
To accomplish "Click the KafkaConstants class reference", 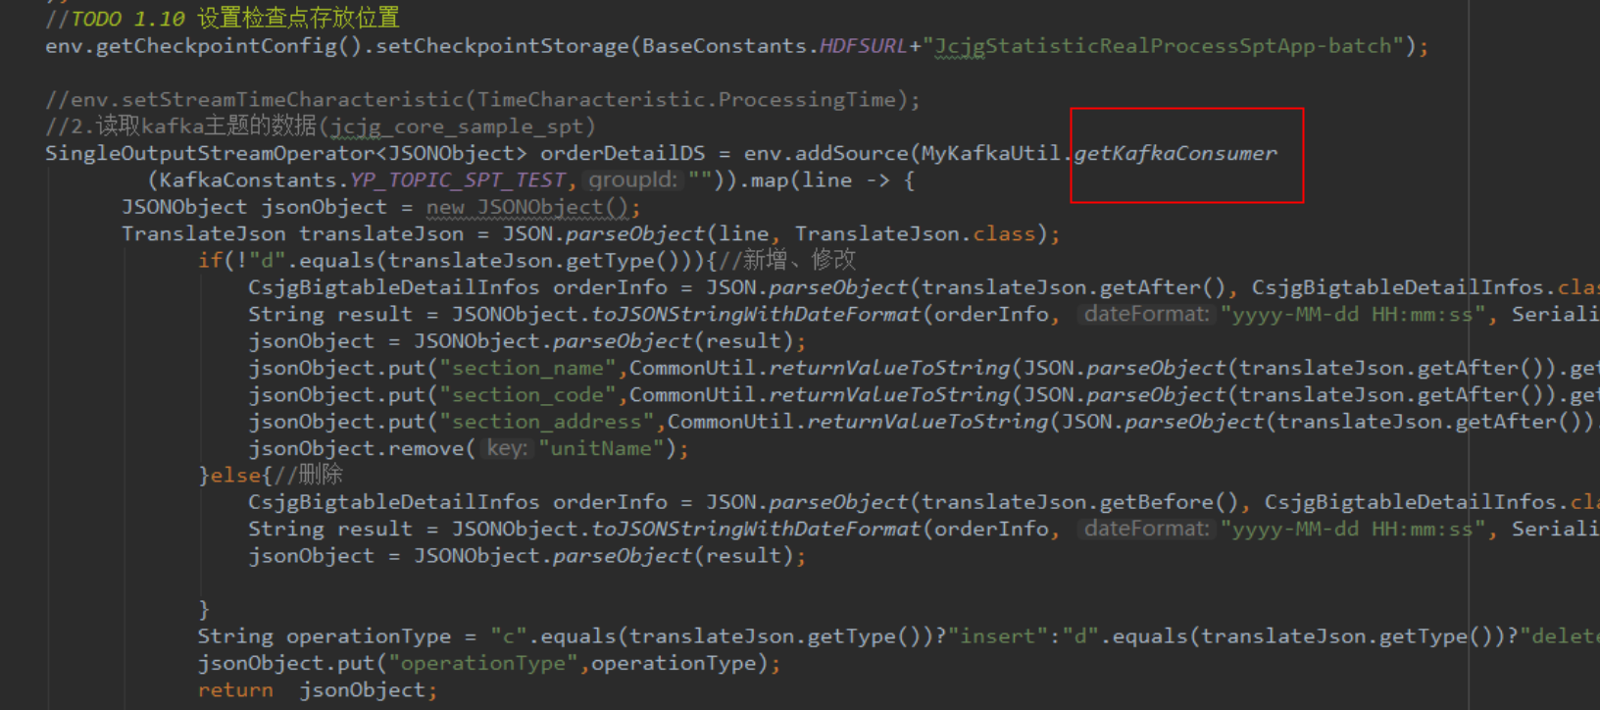I will (x=247, y=180).
